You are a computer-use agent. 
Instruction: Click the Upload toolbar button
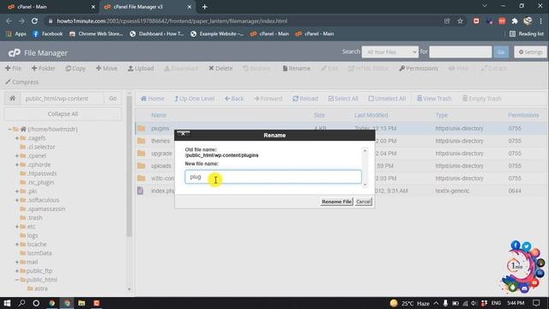click(141, 69)
